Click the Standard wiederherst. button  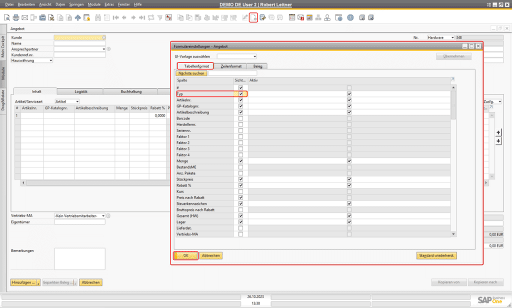(436, 255)
